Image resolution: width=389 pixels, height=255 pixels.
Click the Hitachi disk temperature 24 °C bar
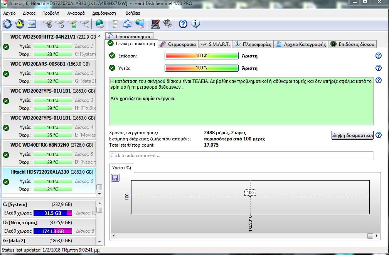pos(52,189)
